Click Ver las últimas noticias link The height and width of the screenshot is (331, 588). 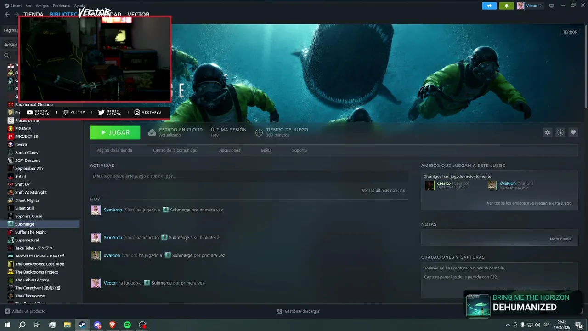[x=383, y=190]
